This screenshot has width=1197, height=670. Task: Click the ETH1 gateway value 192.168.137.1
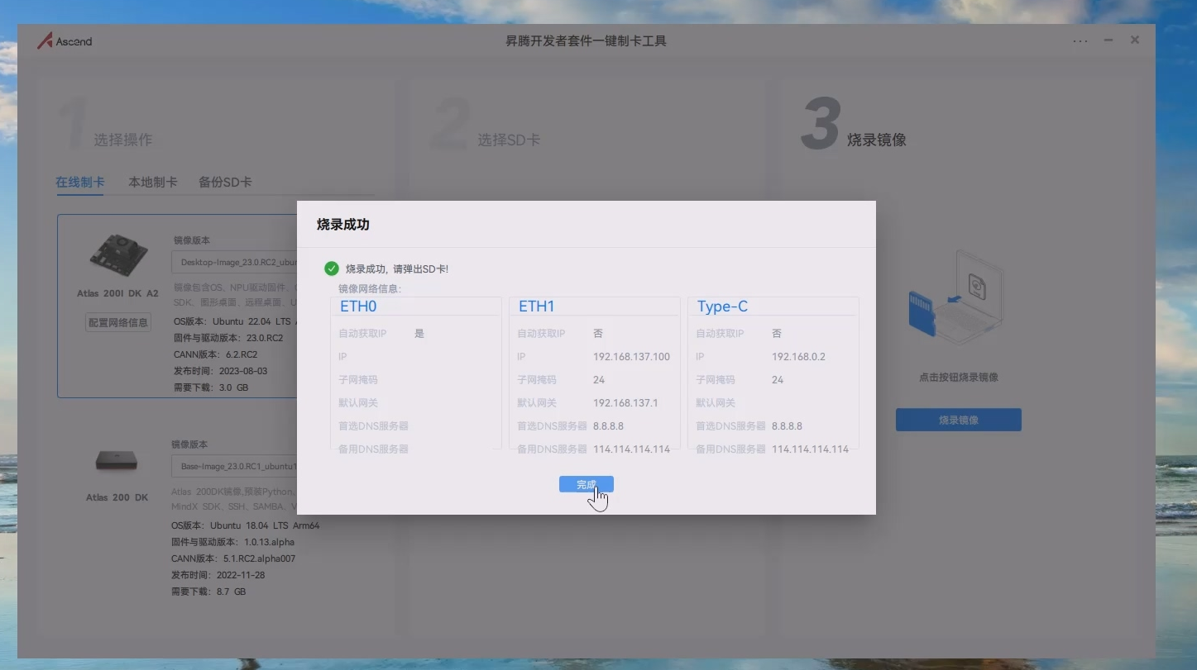[625, 403]
